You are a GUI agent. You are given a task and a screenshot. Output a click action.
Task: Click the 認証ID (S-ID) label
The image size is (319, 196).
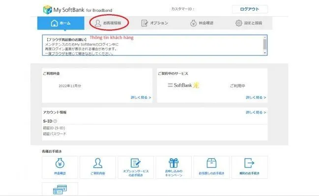click(x=54, y=128)
